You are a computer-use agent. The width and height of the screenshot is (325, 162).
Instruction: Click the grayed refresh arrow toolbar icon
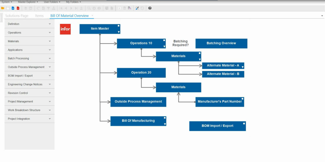[x=38, y=8]
